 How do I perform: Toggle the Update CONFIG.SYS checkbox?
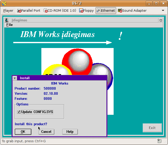click(35, 112)
